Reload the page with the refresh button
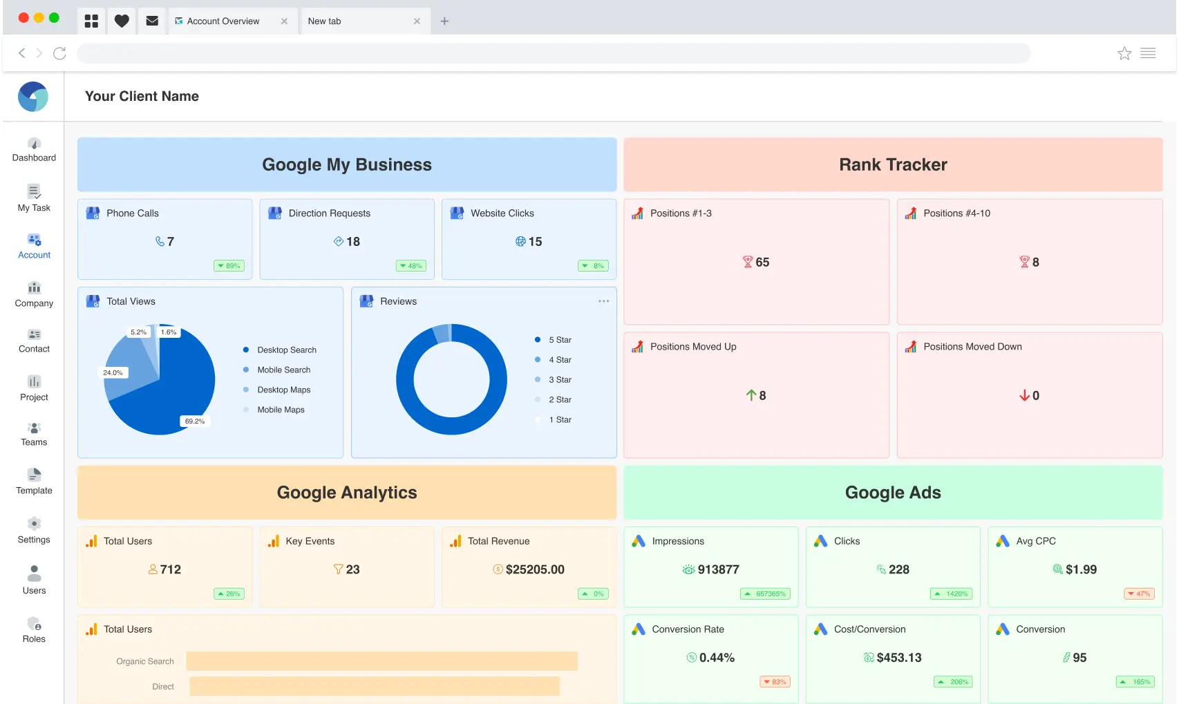This screenshot has width=1179, height=704. coord(60,53)
